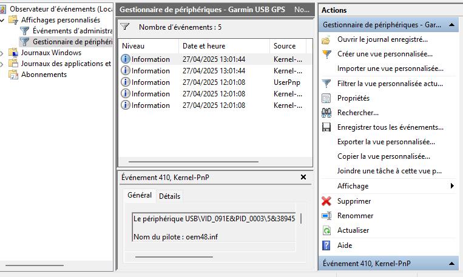Click the Rechercher binoculars icon
Screen dimensions: 463x277
326,113
